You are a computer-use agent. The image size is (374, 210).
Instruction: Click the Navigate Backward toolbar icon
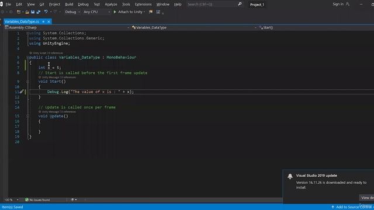(x=2, y=12)
